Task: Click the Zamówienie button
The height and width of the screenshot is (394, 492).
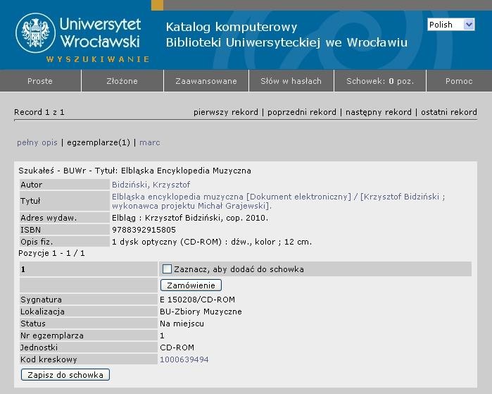Action: click(x=191, y=285)
